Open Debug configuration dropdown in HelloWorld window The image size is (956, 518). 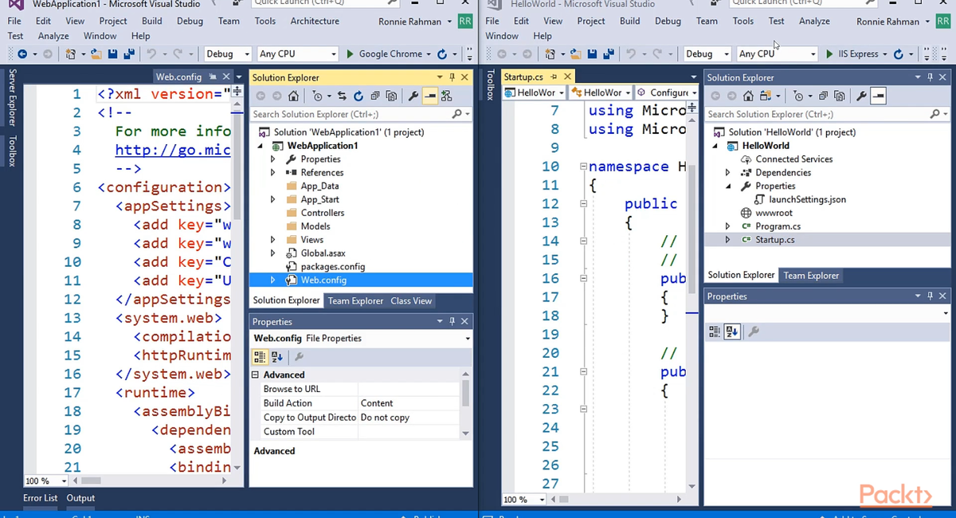coord(707,54)
